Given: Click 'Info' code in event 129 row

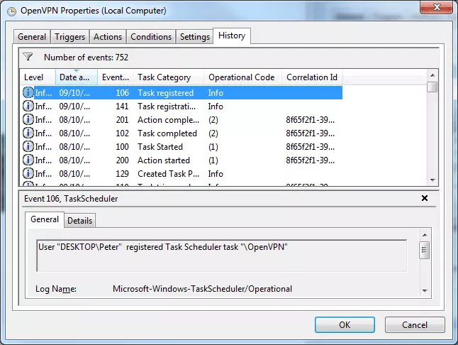Looking at the screenshot, I should [216, 173].
